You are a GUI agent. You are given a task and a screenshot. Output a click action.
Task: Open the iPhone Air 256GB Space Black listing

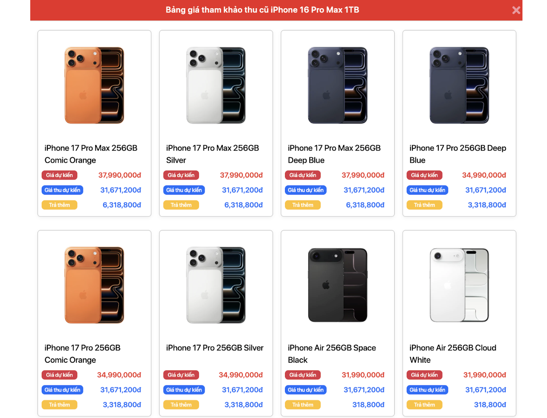[332, 353]
